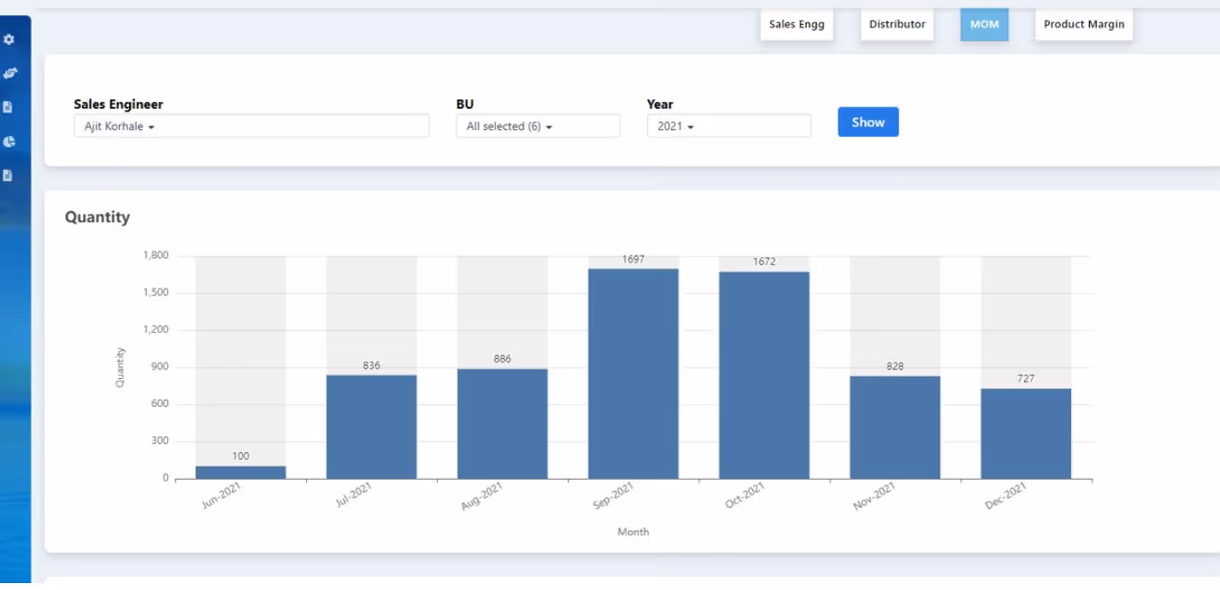Click the Oct-2021 x-axis label

tap(743, 497)
